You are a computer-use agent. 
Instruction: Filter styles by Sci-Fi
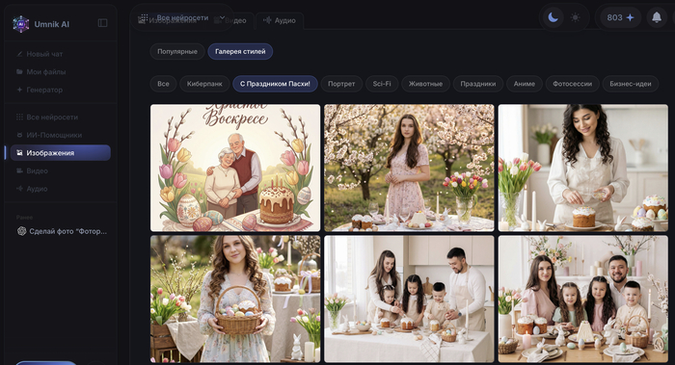[382, 84]
